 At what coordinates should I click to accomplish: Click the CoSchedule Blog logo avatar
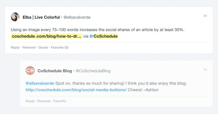[30, 70]
